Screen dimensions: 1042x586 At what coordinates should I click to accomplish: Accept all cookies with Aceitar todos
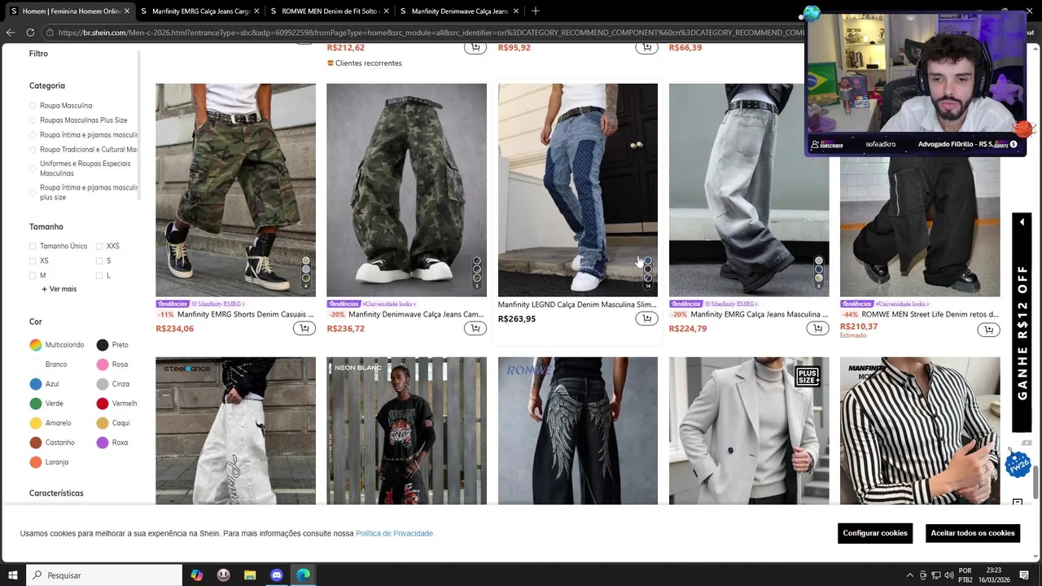point(973,533)
